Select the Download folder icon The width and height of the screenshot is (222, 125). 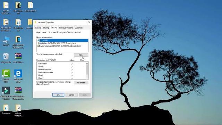click(6, 109)
